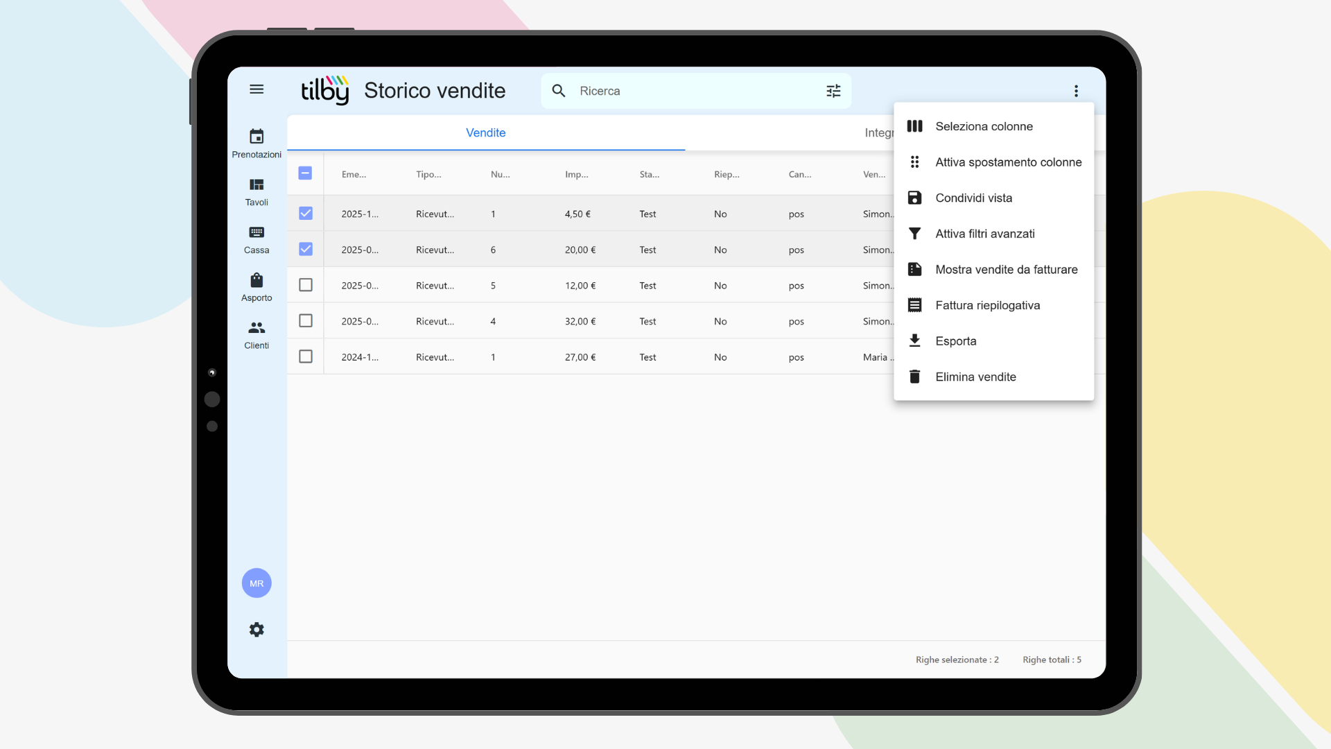Click the 2024-1... date cell
Screen dimensions: 1331x749
click(360, 357)
